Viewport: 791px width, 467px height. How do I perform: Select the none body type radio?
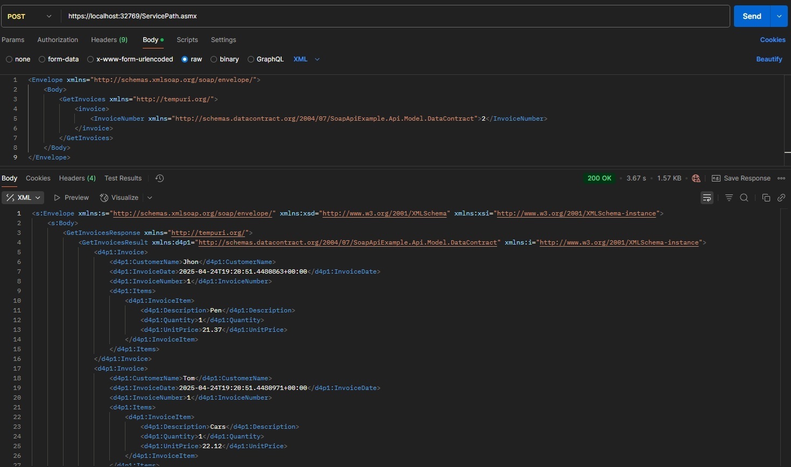[x=9, y=59]
